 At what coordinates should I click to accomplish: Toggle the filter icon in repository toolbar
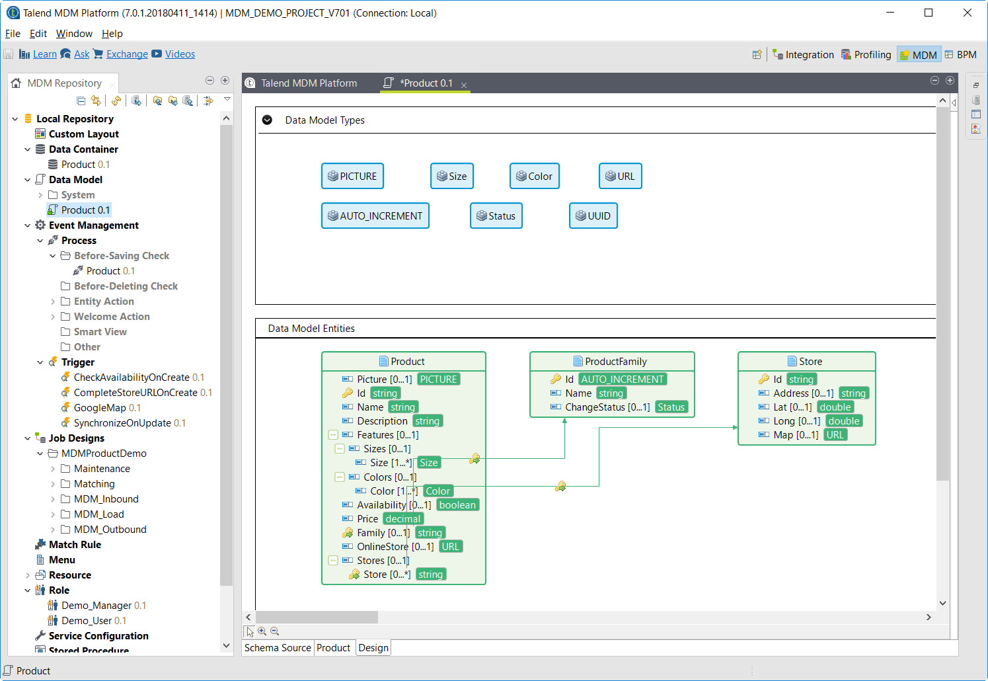(208, 100)
